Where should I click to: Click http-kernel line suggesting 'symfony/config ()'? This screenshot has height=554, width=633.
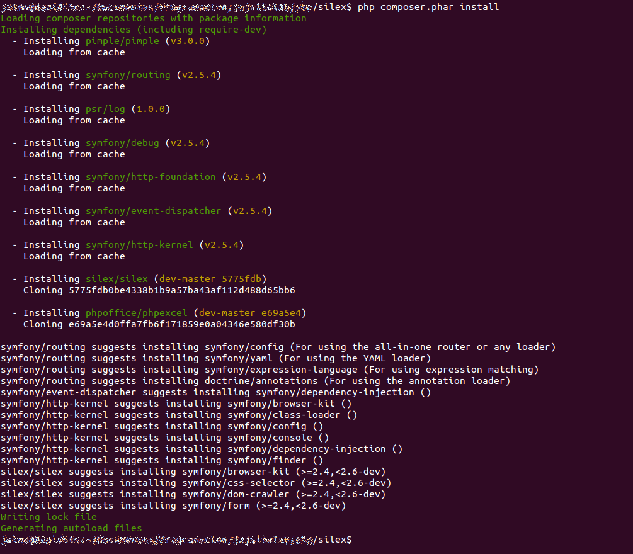(162, 426)
